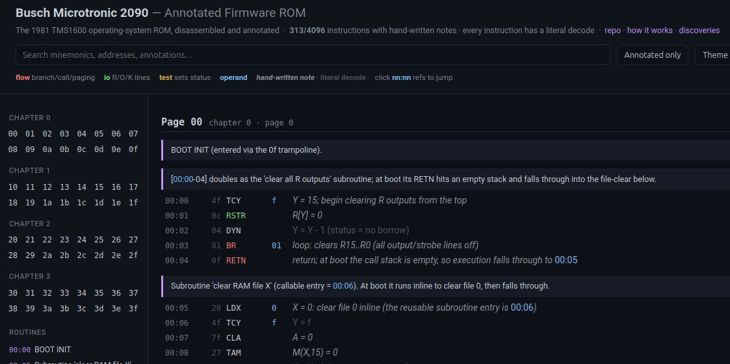Go to page 03 in sidebar

click(65, 134)
